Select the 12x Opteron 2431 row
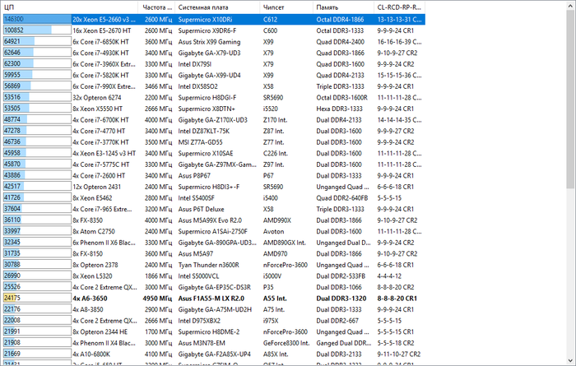 click(214, 187)
